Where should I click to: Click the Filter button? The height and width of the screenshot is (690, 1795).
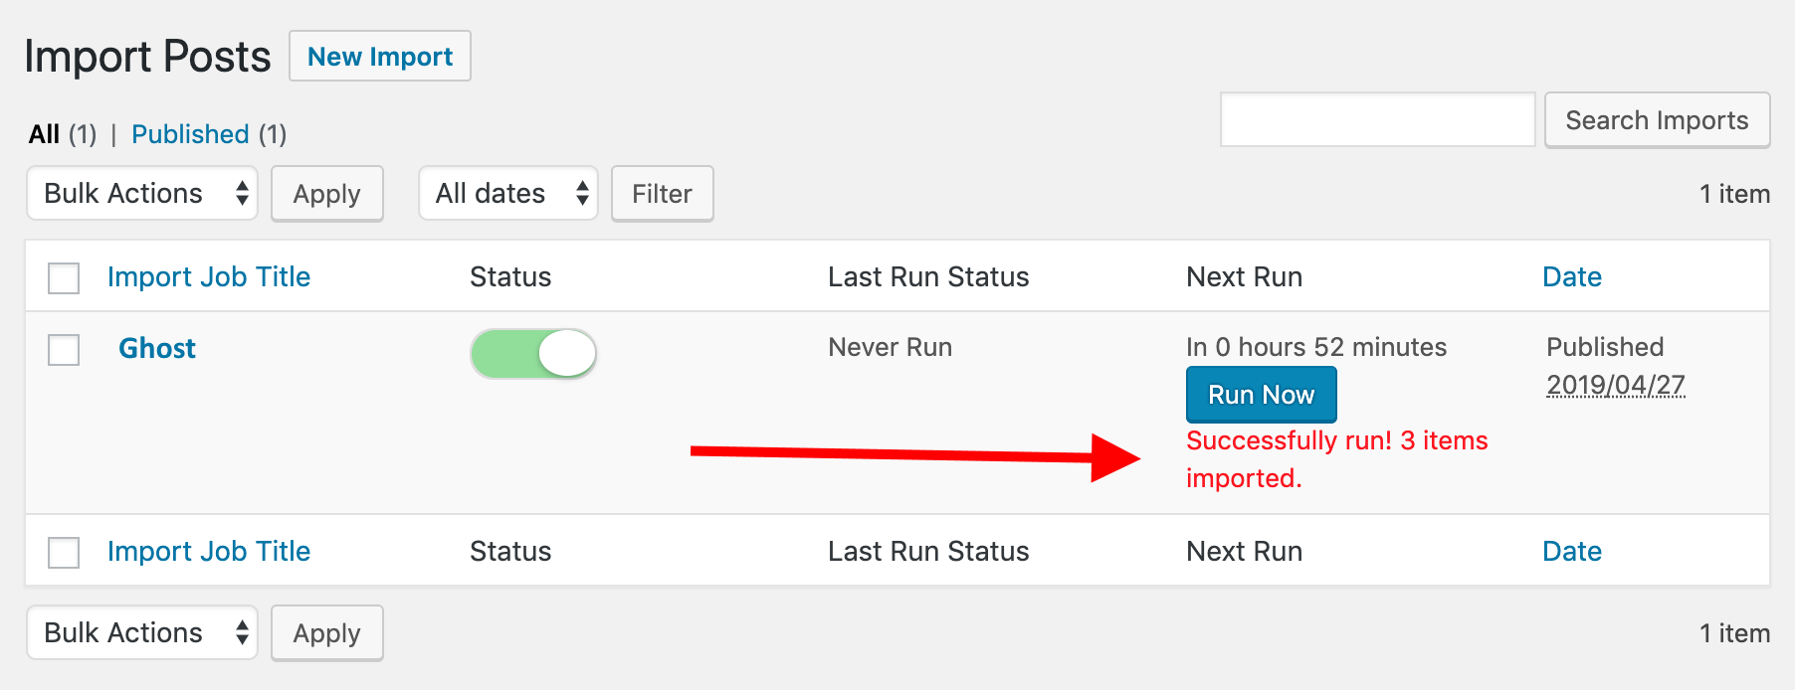(662, 193)
